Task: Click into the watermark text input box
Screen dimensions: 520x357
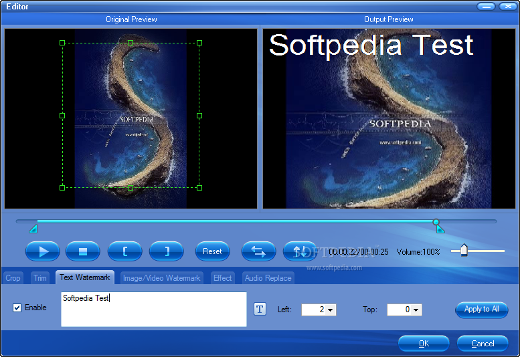Action: point(154,310)
